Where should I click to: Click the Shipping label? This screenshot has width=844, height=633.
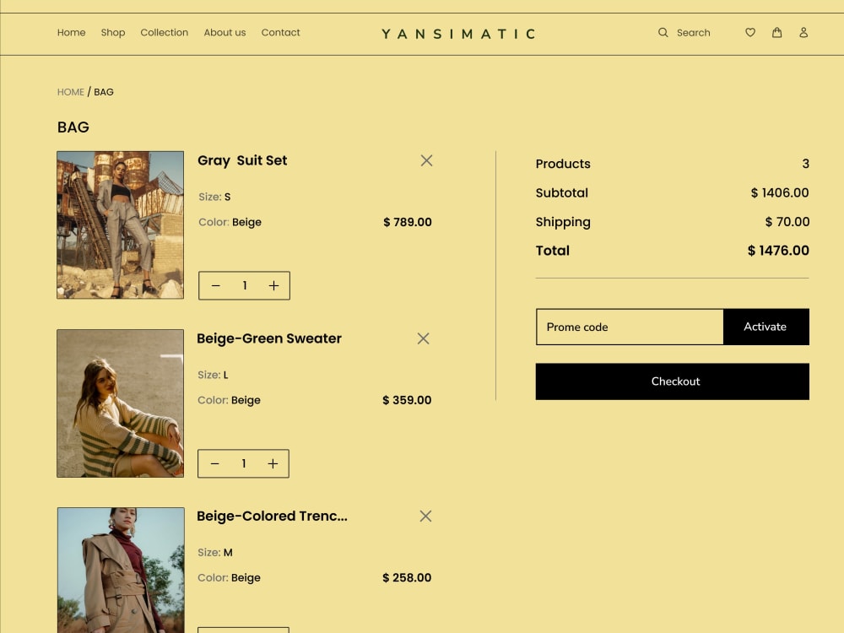pyautogui.click(x=563, y=222)
